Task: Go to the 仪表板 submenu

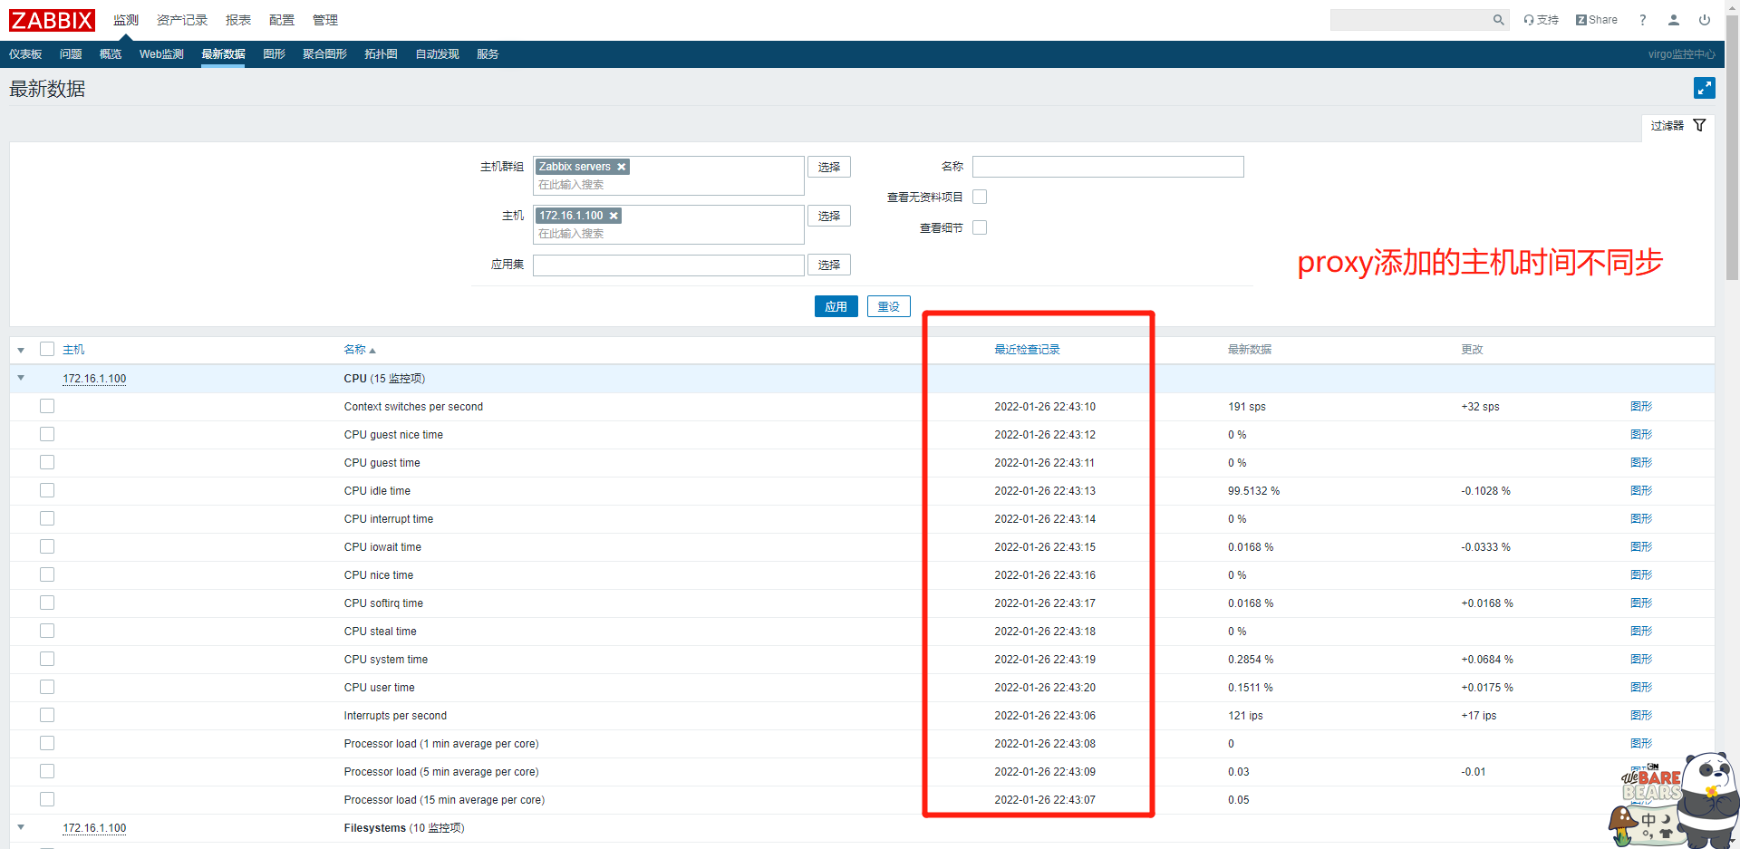Action: pyautogui.click(x=25, y=54)
